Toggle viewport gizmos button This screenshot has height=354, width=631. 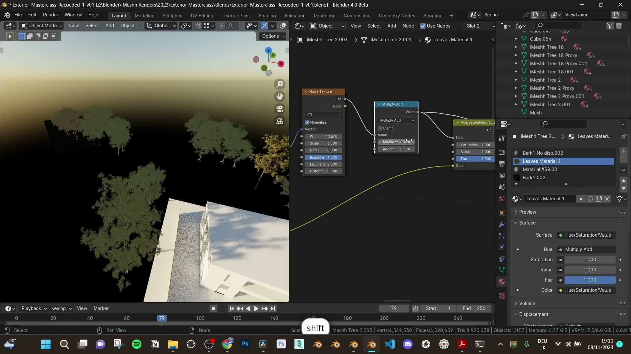click(x=264, y=26)
